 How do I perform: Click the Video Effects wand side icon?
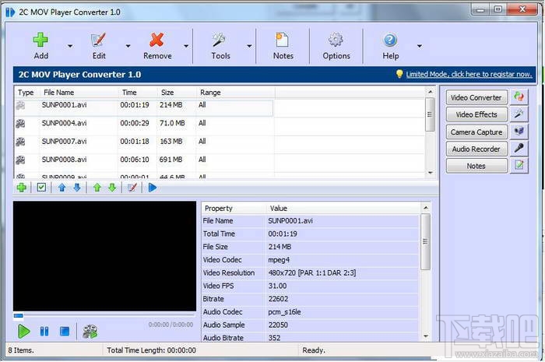point(519,114)
